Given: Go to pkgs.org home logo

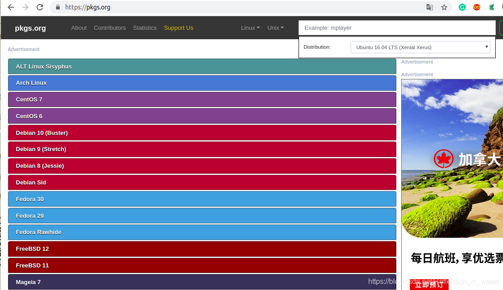Looking at the screenshot, I should pyautogui.click(x=30, y=28).
